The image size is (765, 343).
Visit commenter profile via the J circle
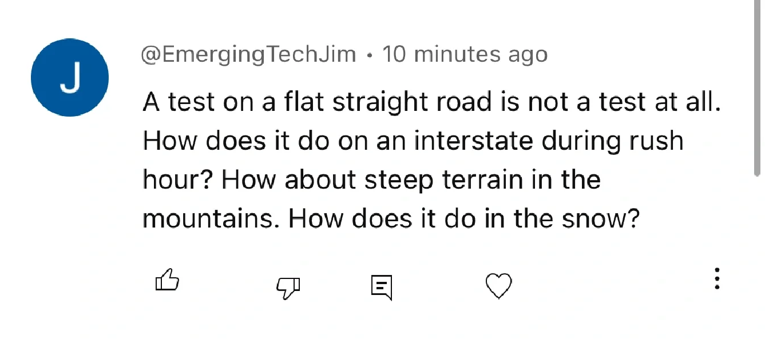click(70, 78)
